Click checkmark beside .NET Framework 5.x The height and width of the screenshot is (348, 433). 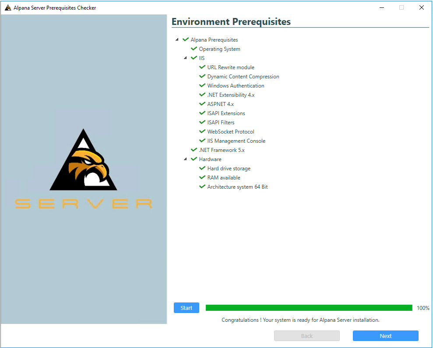coord(194,150)
